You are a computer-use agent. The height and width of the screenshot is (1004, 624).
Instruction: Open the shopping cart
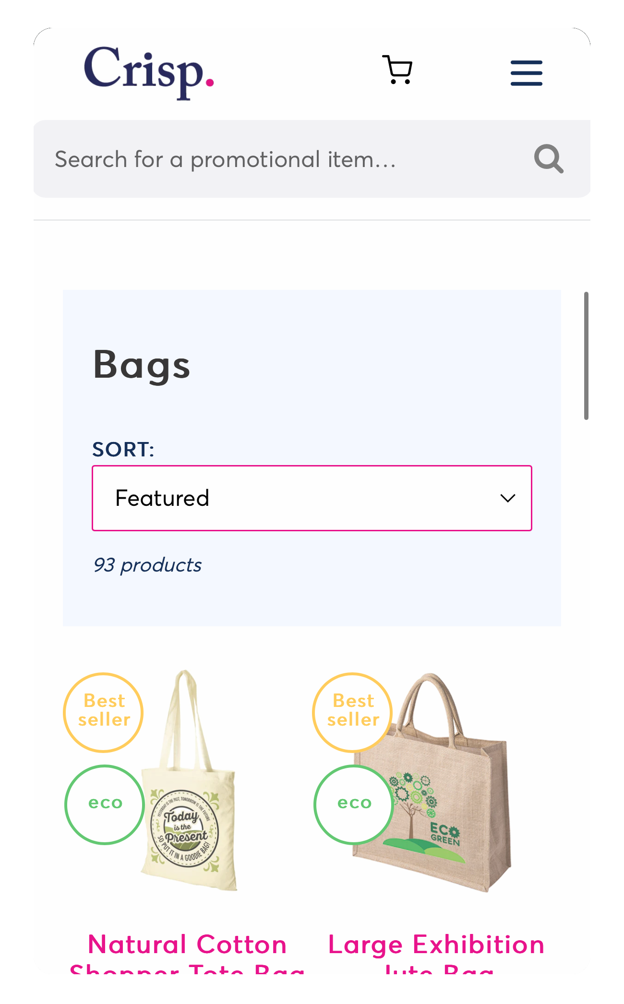[397, 70]
